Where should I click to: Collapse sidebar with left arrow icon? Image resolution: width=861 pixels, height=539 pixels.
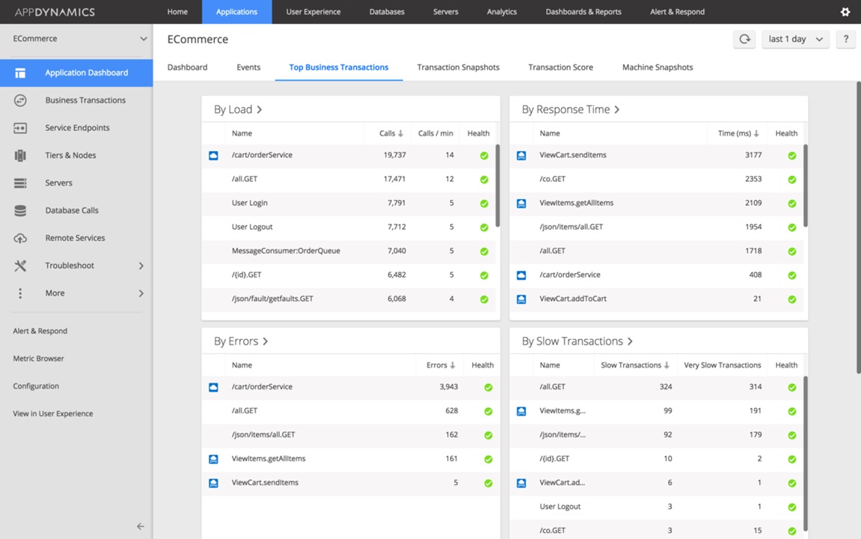pyautogui.click(x=141, y=526)
